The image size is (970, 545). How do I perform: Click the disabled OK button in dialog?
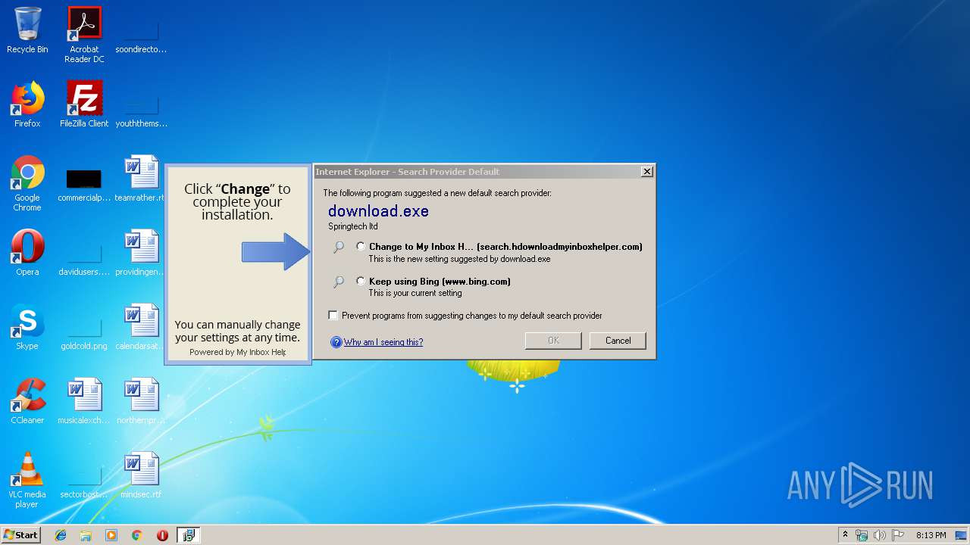[x=553, y=341]
